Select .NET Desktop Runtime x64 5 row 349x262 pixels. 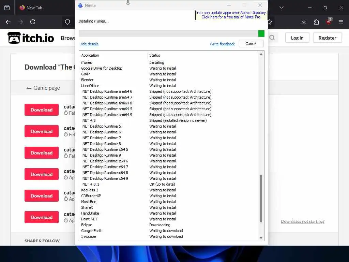point(169,149)
